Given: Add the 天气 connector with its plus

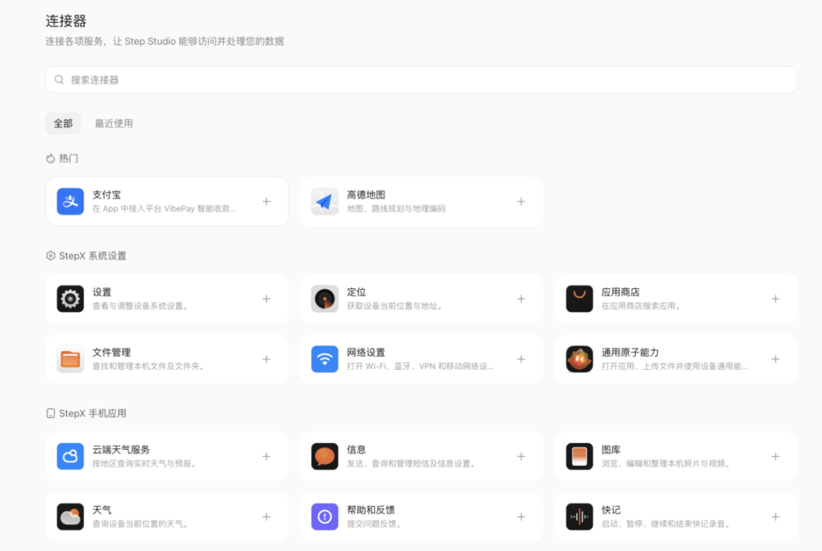Looking at the screenshot, I should tap(266, 517).
